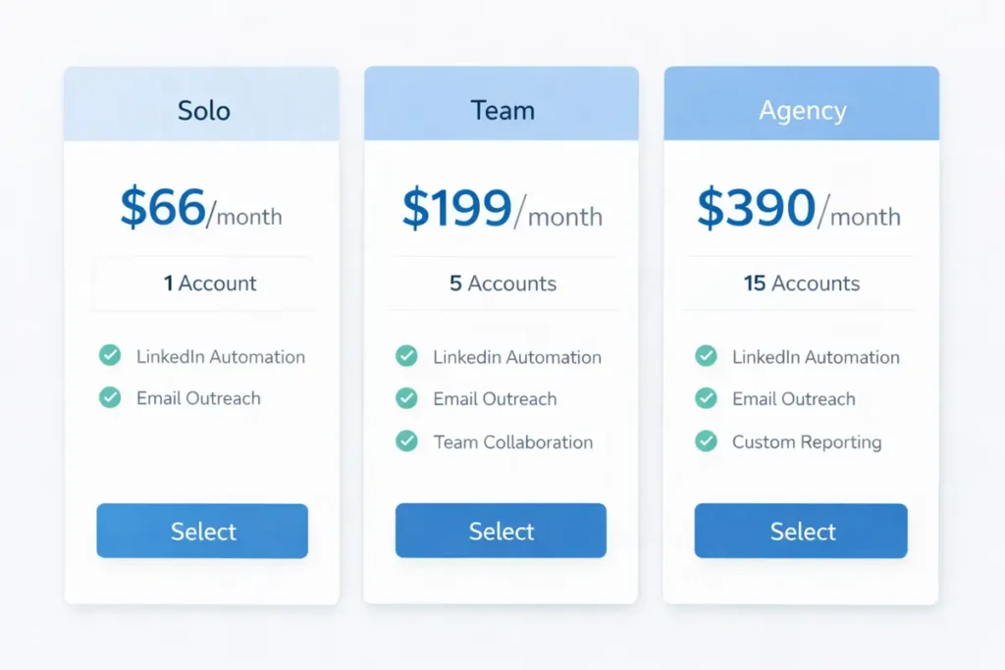Click the LinkedIn Automation checkmark in Agency plan
1005x670 pixels.
[706, 356]
